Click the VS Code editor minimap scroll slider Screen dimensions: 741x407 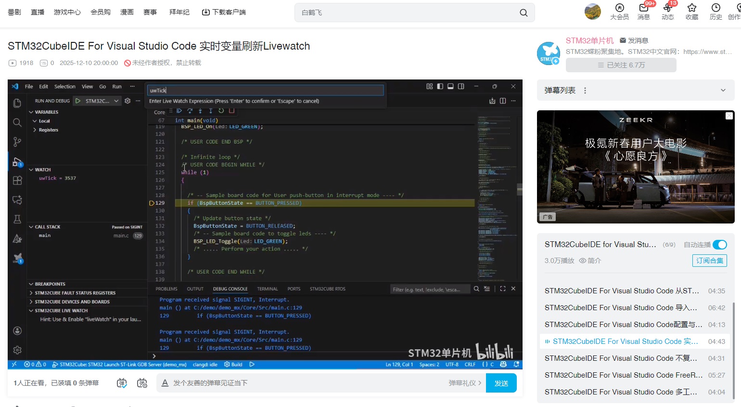coord(520,189)
